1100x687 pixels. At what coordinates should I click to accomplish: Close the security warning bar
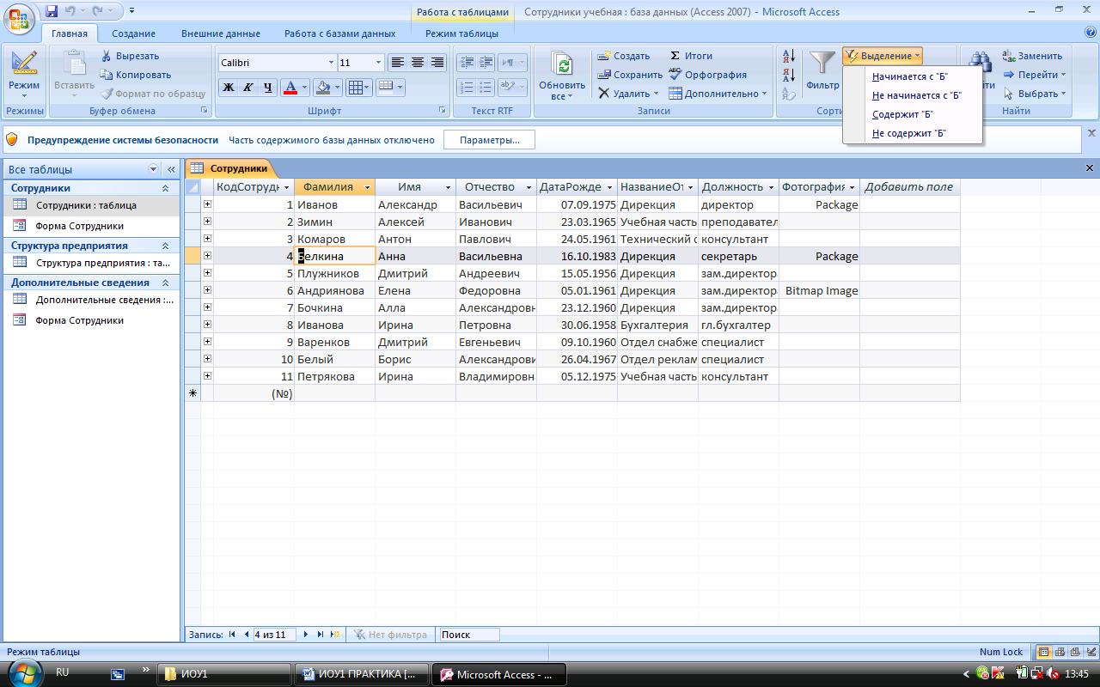1091,133
